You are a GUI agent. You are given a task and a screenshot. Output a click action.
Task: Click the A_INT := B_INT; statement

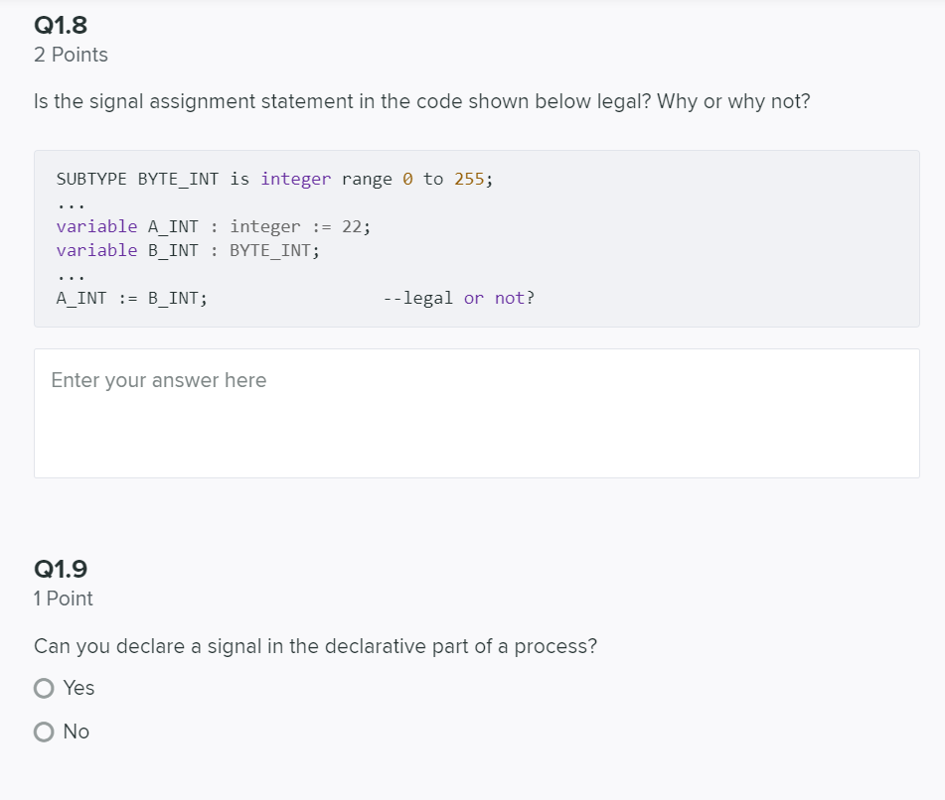point(132,299)
